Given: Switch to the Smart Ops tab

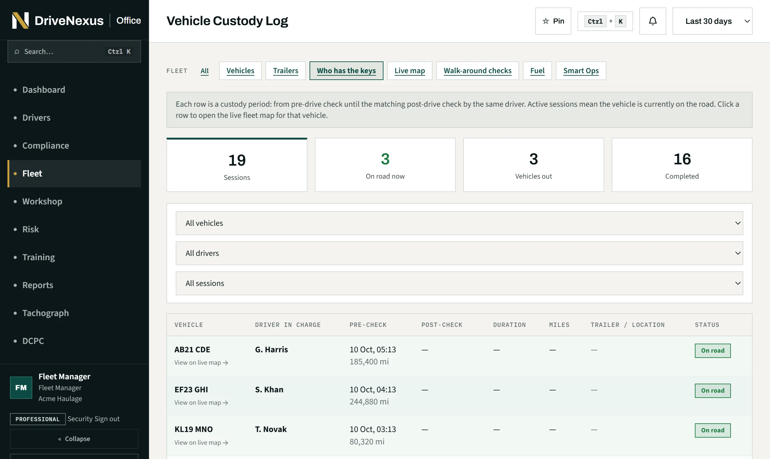Looking at the screenshot, I should [581, 71].
